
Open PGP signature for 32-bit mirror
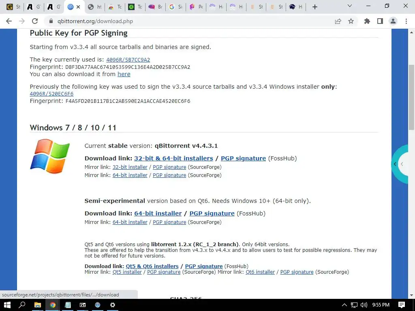pyautogui.click(x=169, y=167)
